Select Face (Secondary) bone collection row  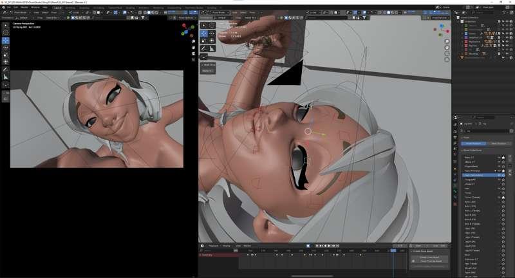click(483, 175)
